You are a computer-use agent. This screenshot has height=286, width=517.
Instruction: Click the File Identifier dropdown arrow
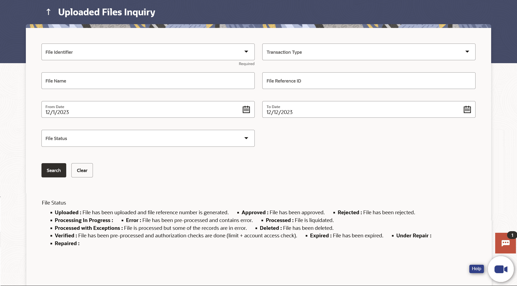[x=246, y=52]
